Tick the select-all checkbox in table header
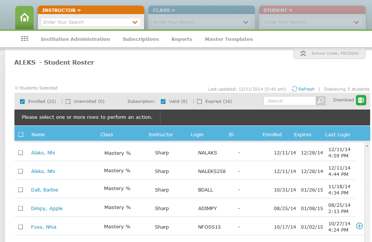Viewport: 372px width, 242px height. coord(21,135)
